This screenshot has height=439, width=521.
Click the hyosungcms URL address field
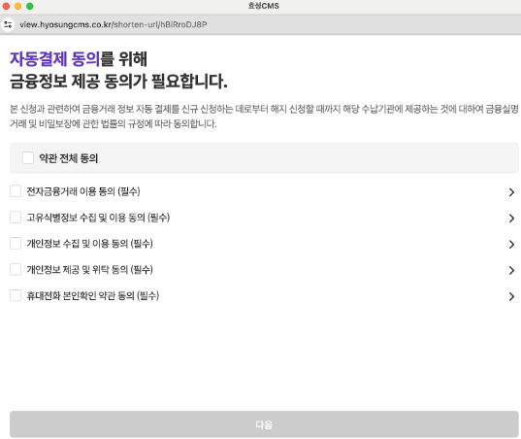(113, 24)
